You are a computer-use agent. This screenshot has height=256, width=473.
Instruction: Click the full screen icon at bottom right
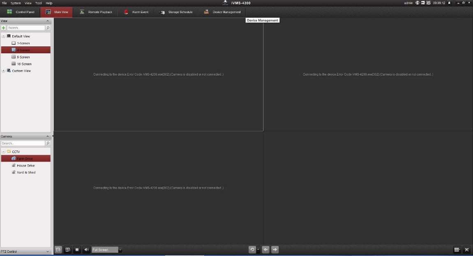(466, 249)
